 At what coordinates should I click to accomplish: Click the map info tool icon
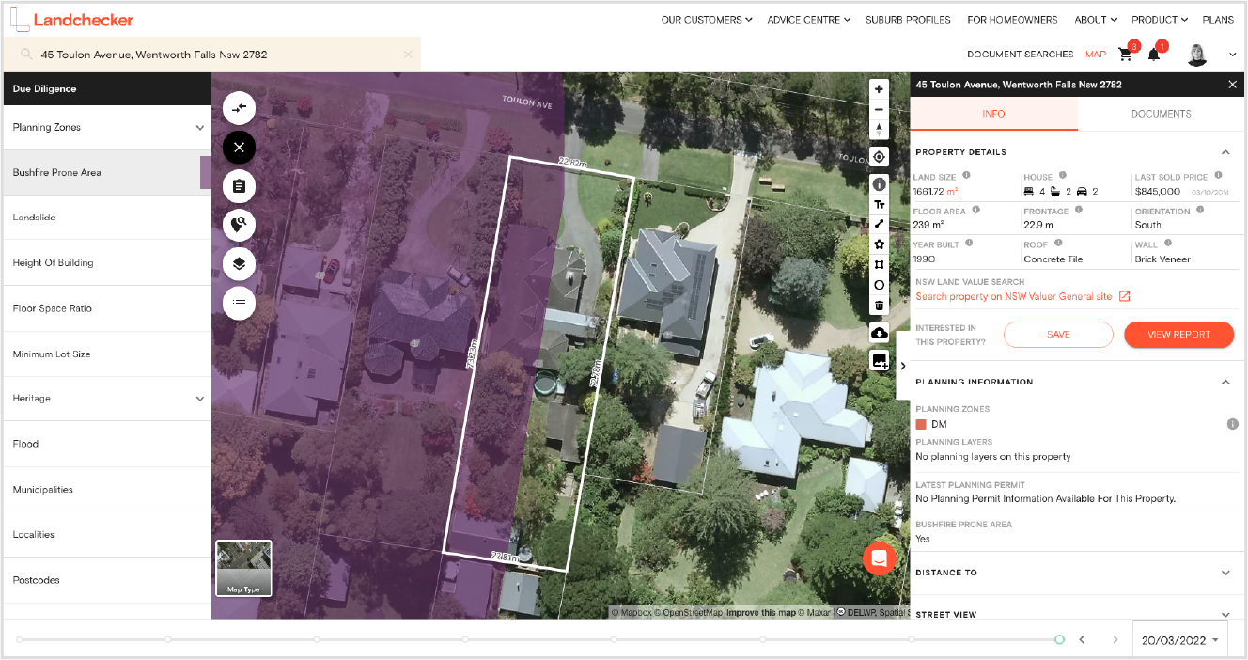coord(880,184)
